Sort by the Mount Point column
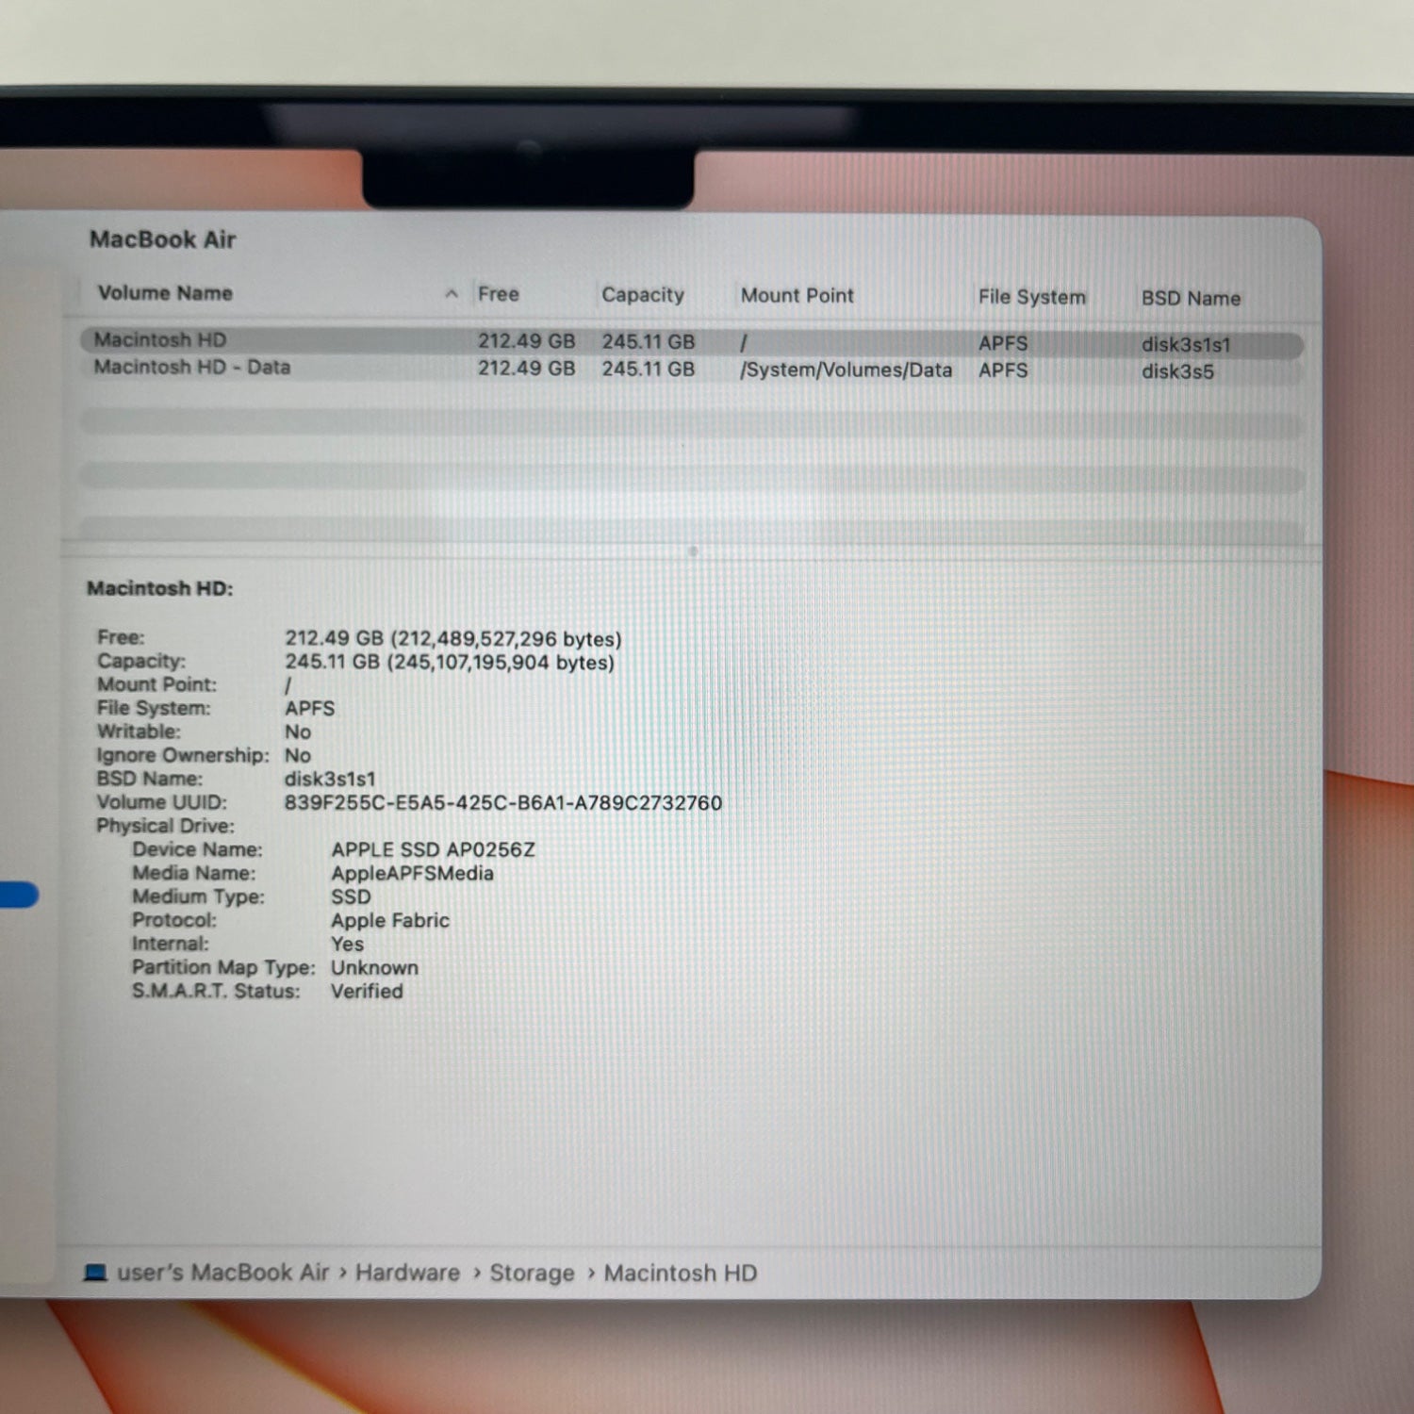Image resolution: width=1414 pixels, height=1414 pixels. [x=797, y=296]
